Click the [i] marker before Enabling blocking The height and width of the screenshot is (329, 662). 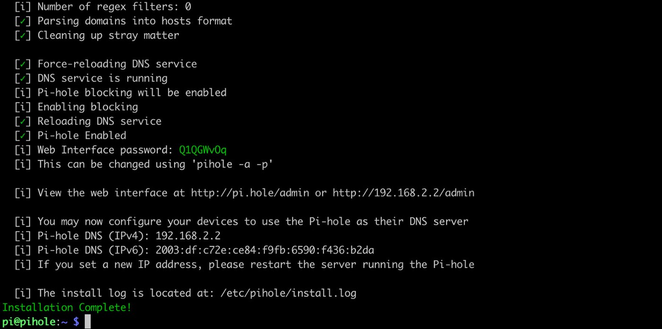click(x=23, y=107)
